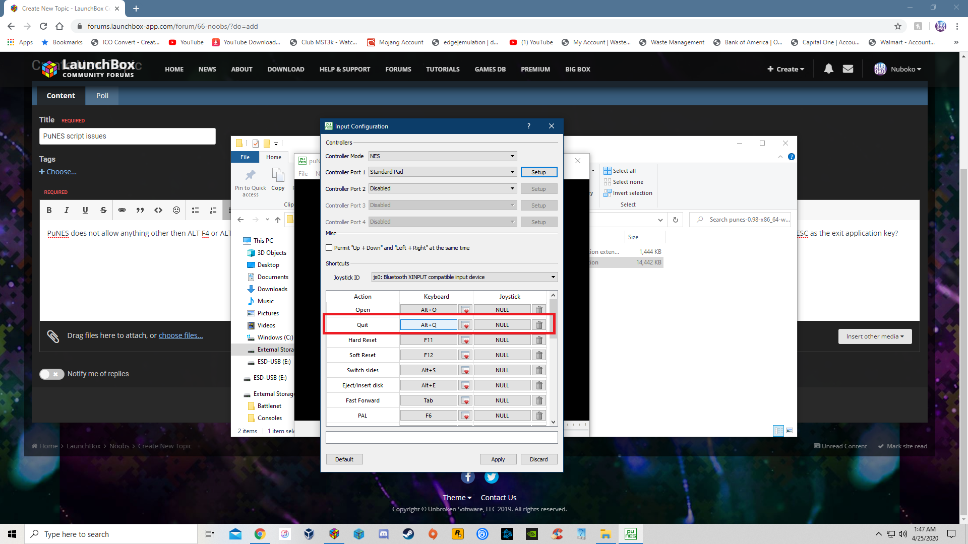
Task: Click the Facebook icon in footer
Action: tap(468, 477)
